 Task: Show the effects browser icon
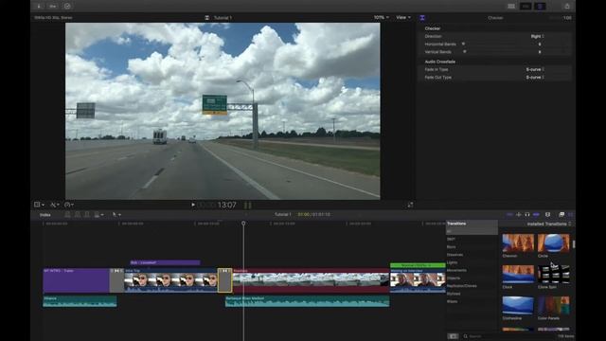[561, 215]
